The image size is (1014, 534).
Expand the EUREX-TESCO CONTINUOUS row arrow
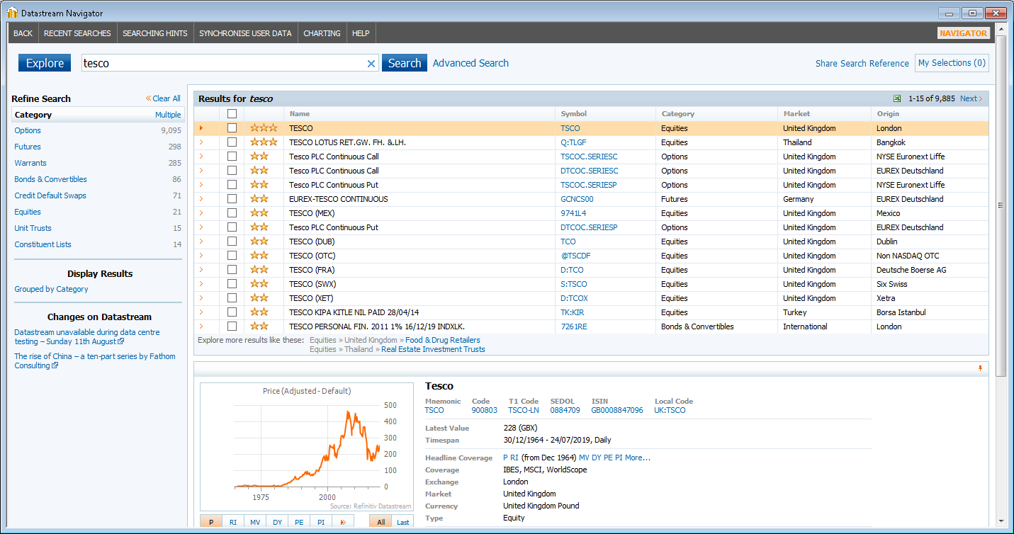coord(201,199)
